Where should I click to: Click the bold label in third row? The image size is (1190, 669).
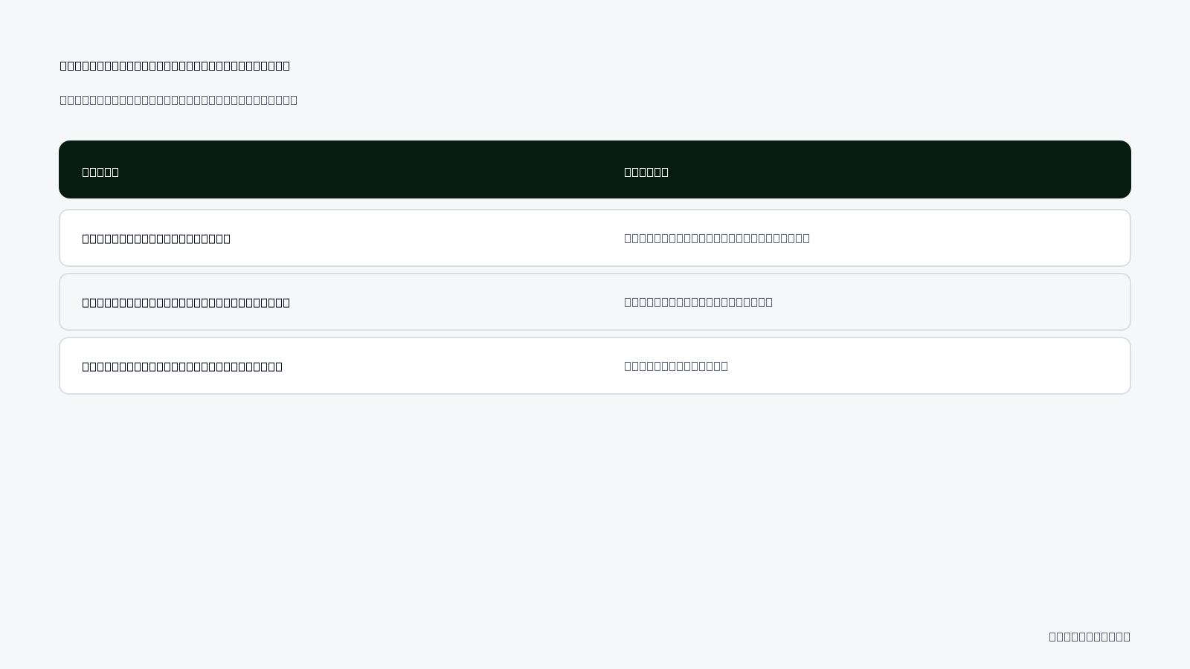click(x=182, y=366)
